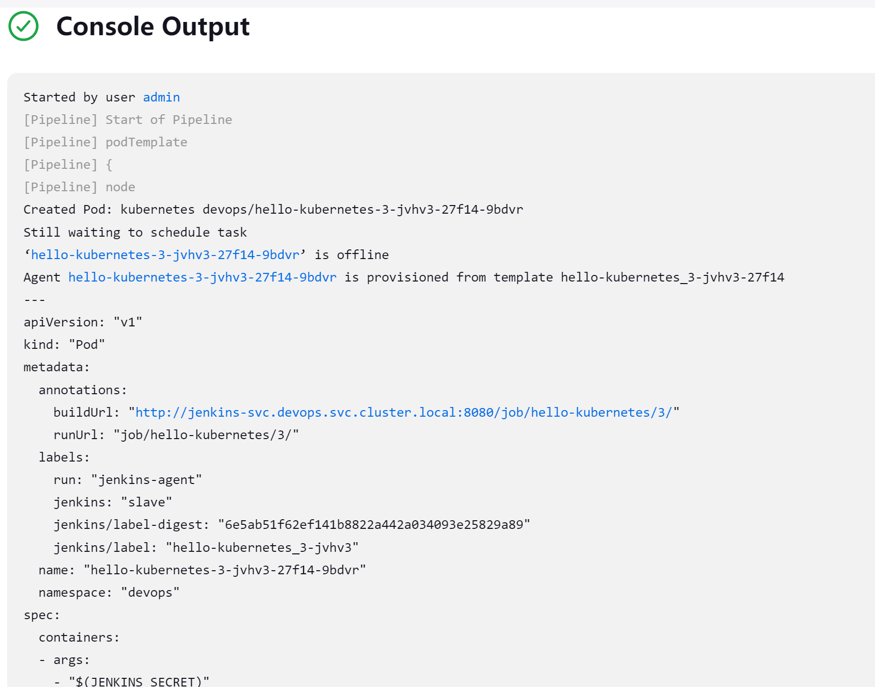The image size is (875, 687).
Task: Click the 'Created Pod: kubernetes devops/...' line
Action: 273,210
